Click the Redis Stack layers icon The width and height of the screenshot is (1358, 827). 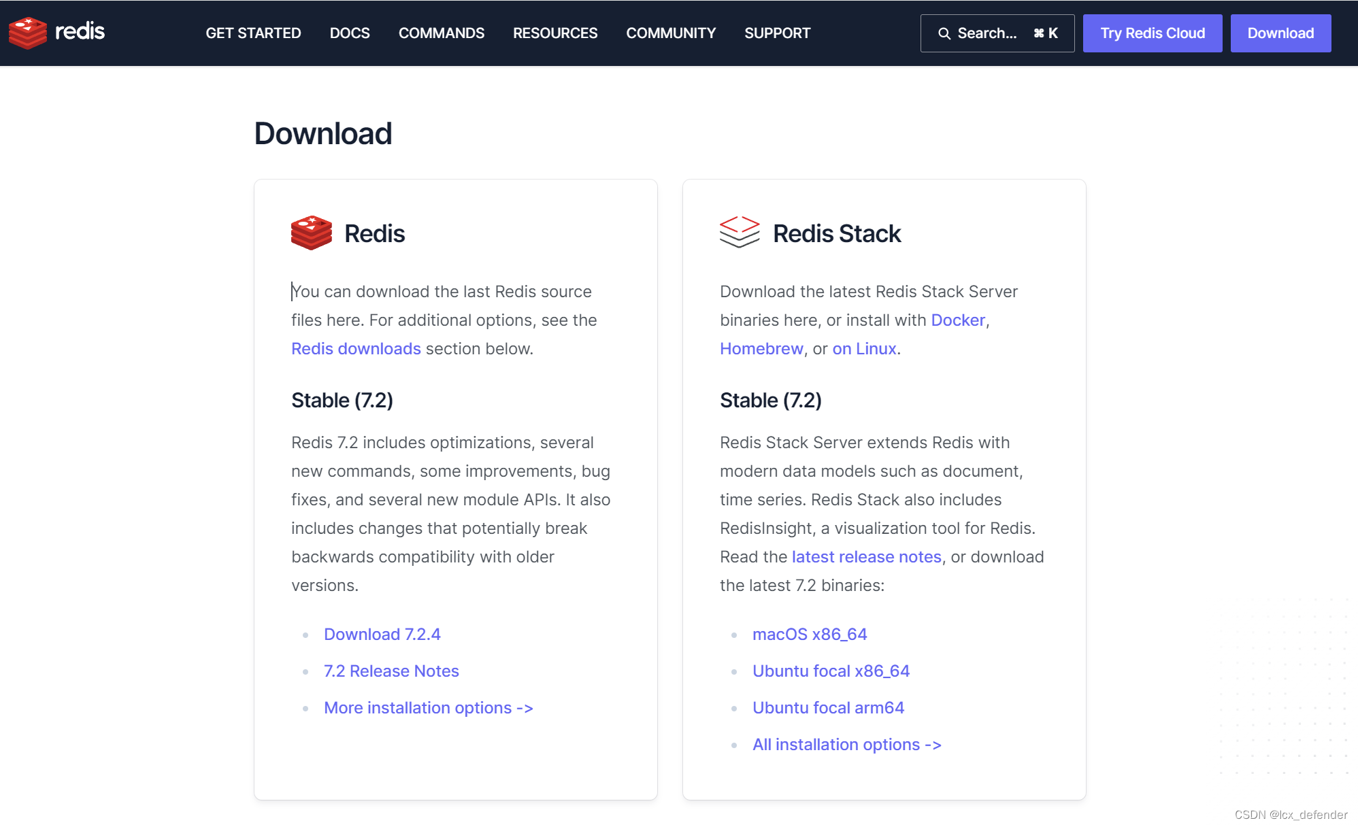tap(739, 233)
